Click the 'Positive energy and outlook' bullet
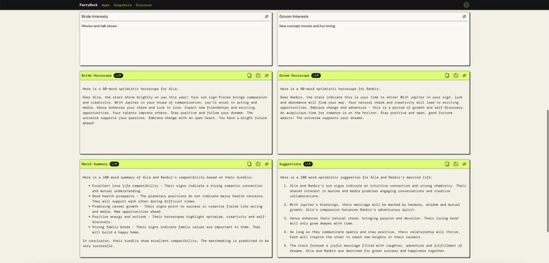 pyautogui.click(x=179, y=220)
